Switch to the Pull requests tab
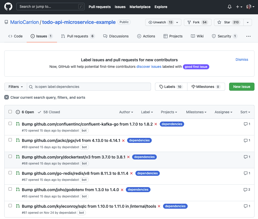The width and height of the screenshot is (258, 219). (78, 36)
